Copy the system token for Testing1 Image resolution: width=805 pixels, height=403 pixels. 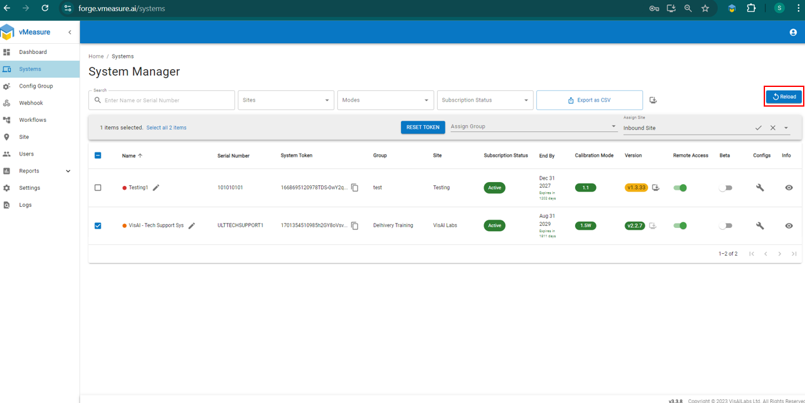(355, 188)
